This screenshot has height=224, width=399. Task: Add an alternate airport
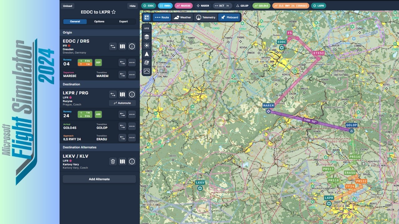pos(99,179)
